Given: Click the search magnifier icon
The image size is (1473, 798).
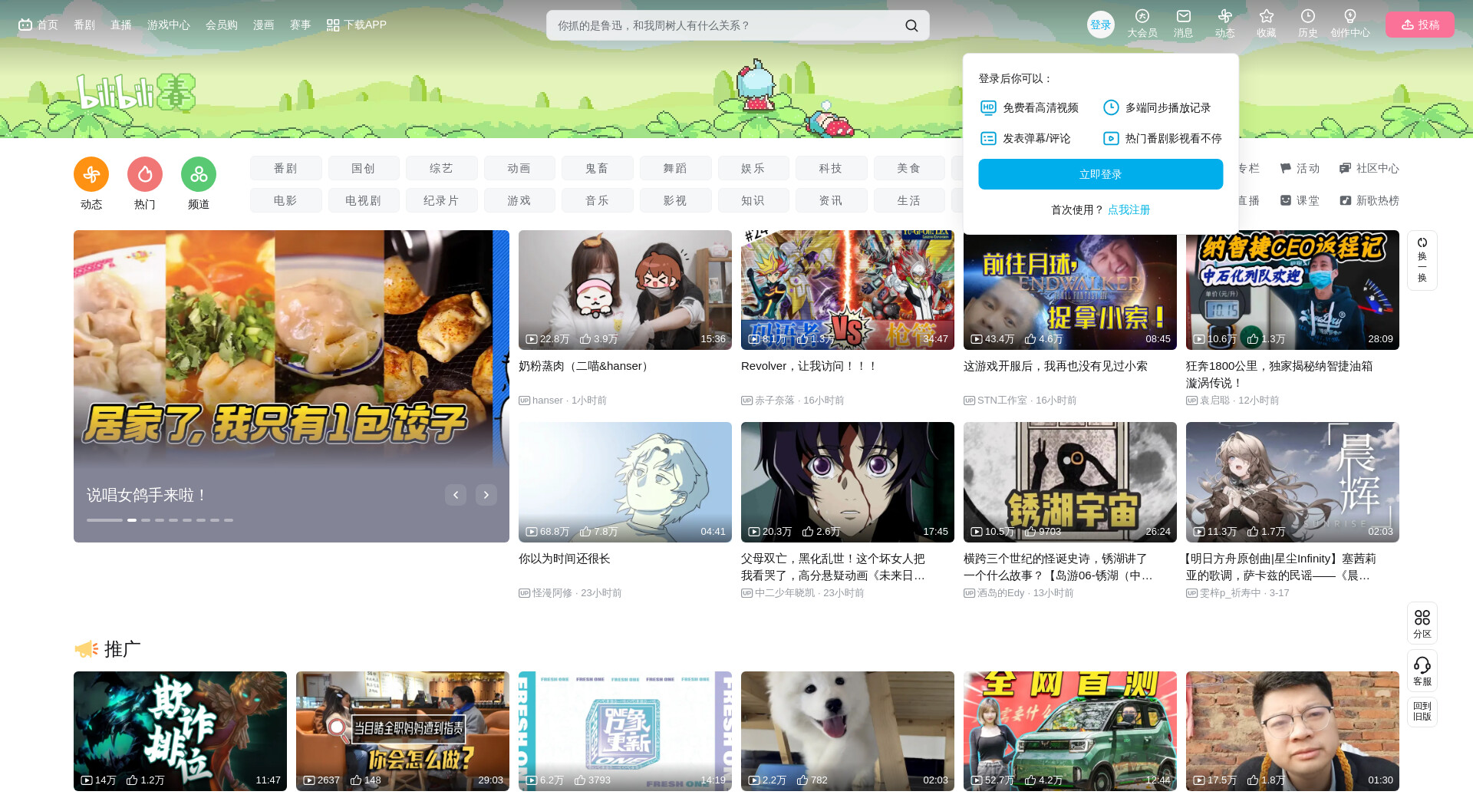Looking at the screenshot, I should (911, 25).
